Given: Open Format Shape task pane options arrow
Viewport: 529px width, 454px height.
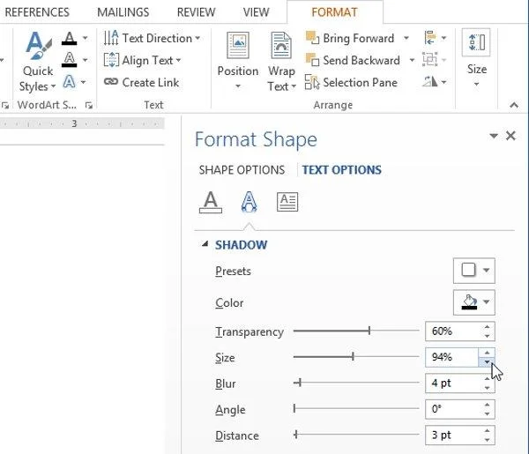Looking at the screenshot, I should (x=494, y=136).
